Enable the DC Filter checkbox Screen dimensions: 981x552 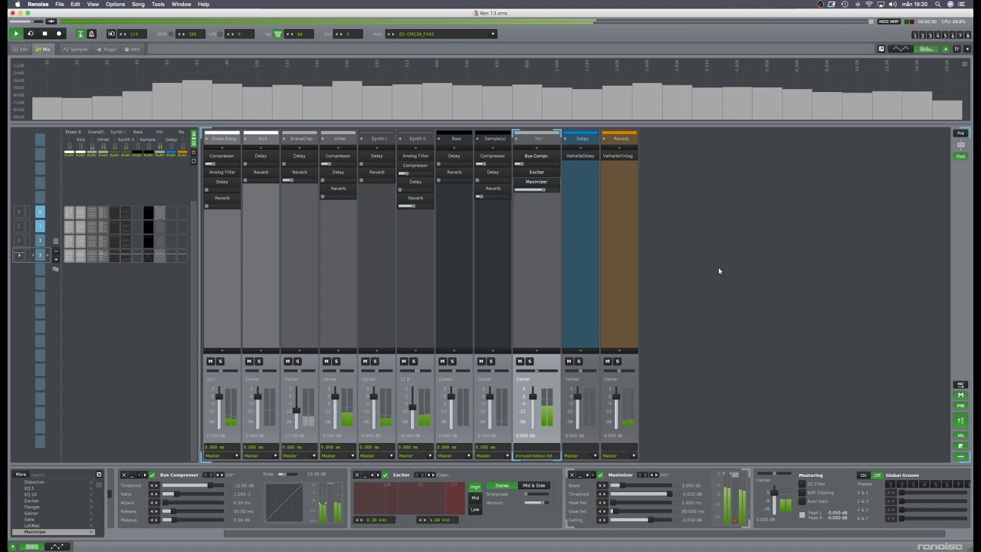(x=802, y=484)
